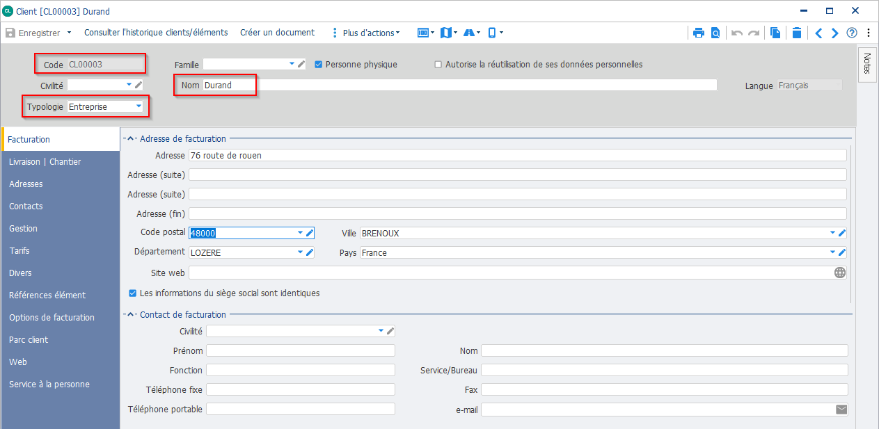Click the card view toolbar icon

coord(422,33)
